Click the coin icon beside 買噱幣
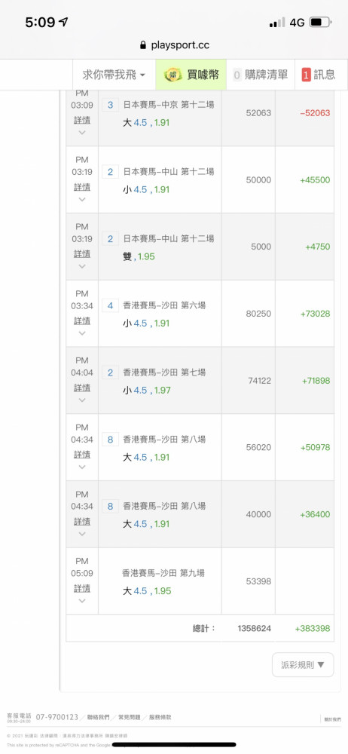Viewport: 348px width, 754px height. click(172, 75)
